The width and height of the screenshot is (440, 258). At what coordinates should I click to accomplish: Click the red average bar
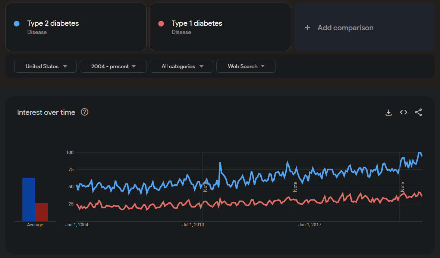coord(41,212)
